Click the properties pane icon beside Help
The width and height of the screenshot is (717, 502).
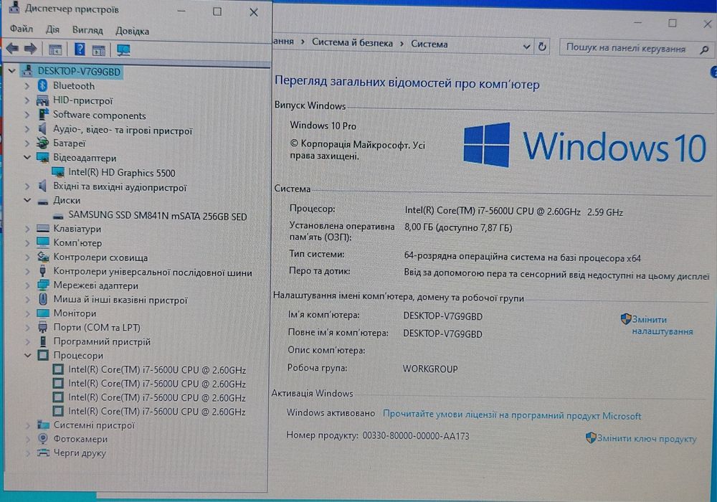point(98,49)
